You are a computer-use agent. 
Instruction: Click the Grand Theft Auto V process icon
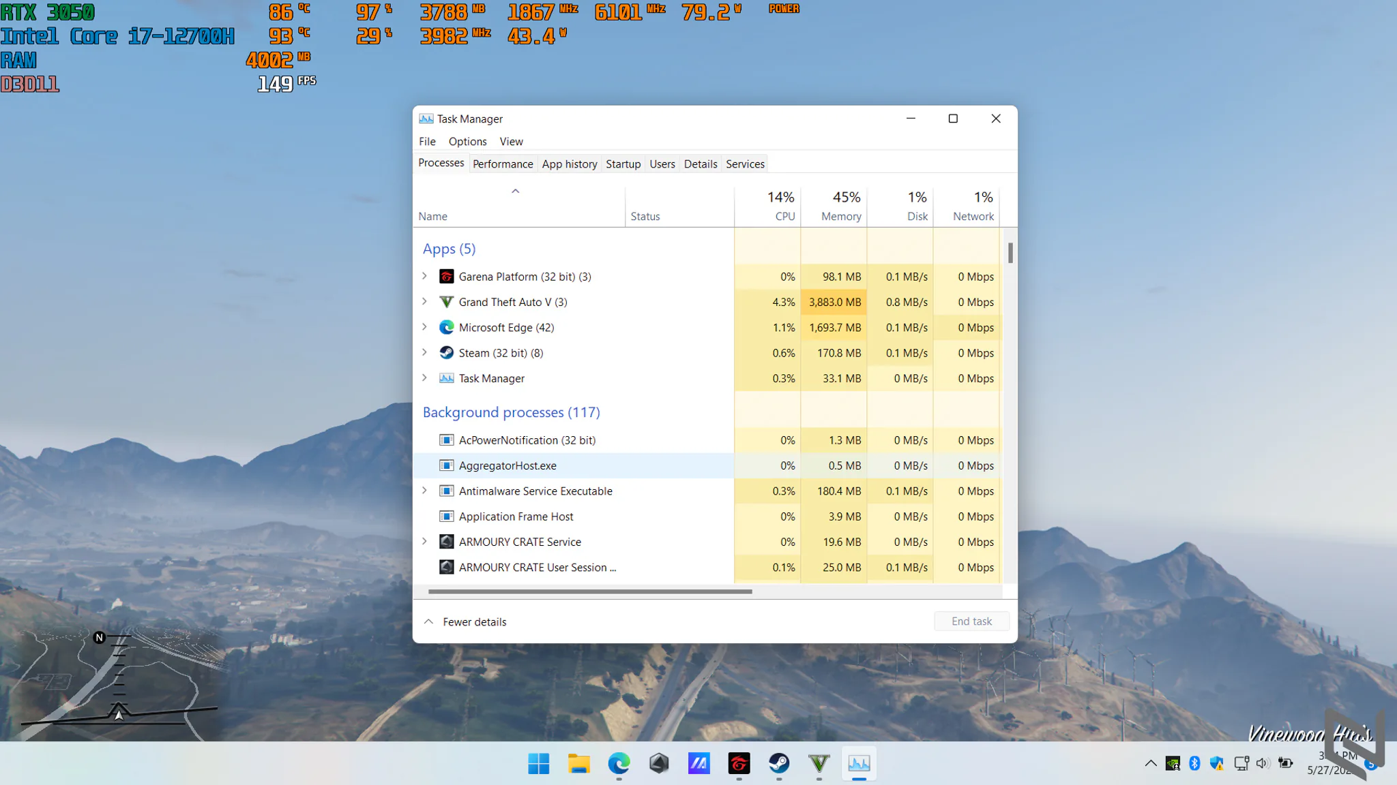click(446, 302)
